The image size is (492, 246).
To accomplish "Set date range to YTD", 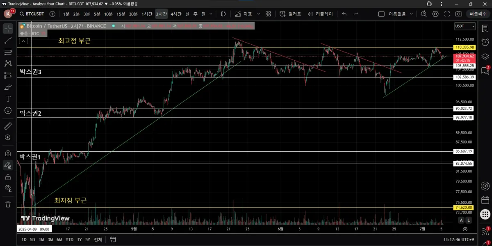I will pos(69,239).
